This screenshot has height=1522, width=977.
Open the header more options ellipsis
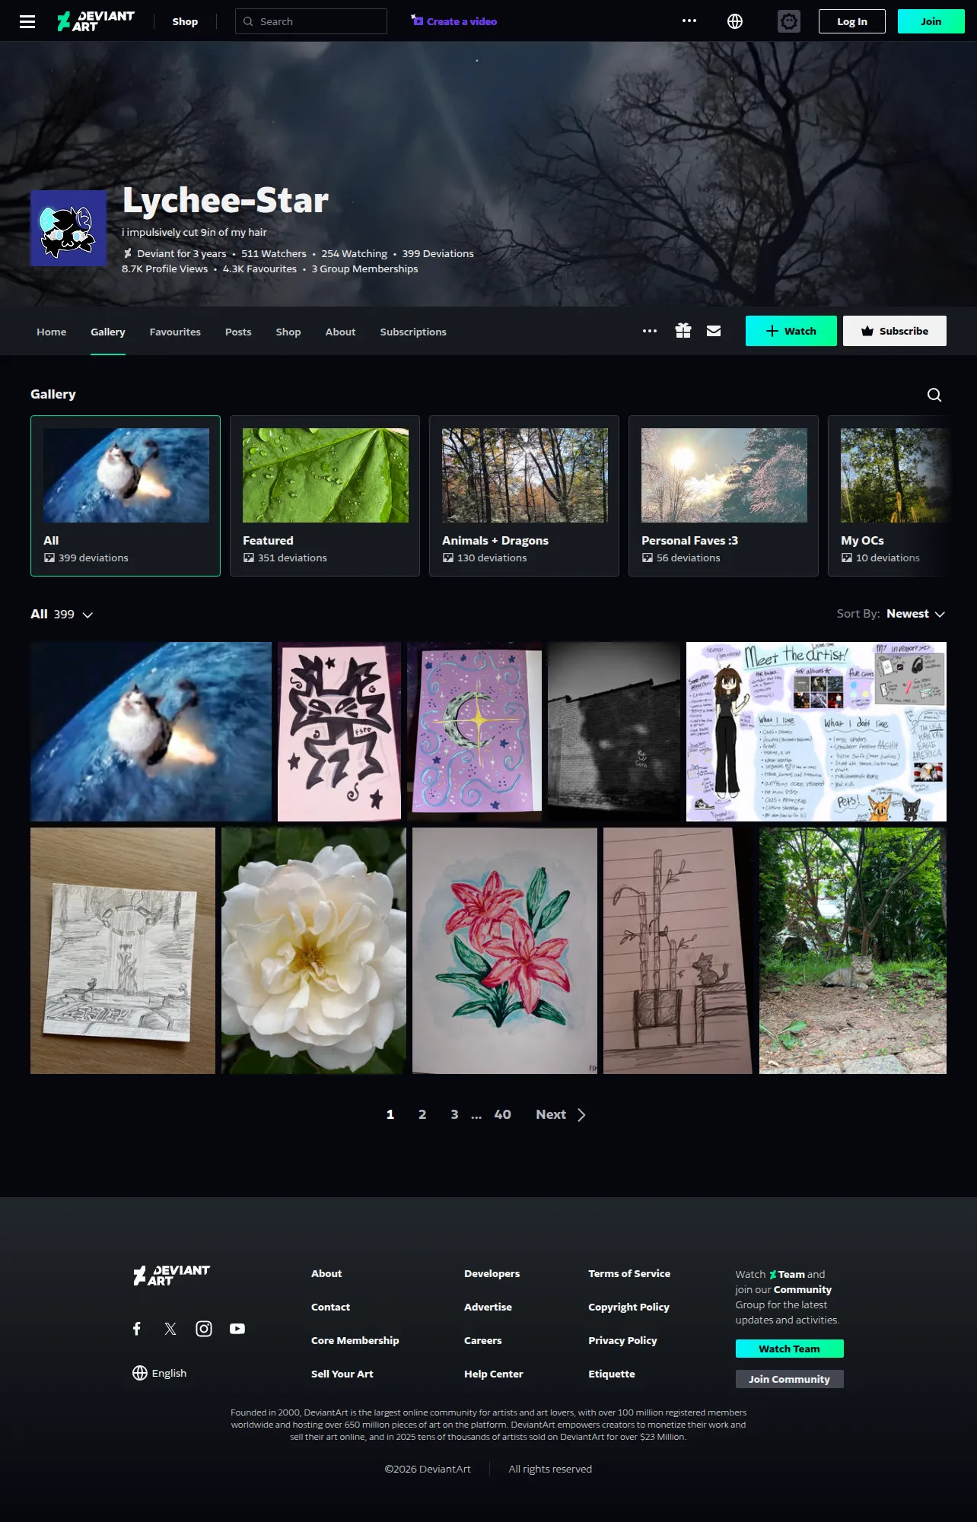[689, 21]
